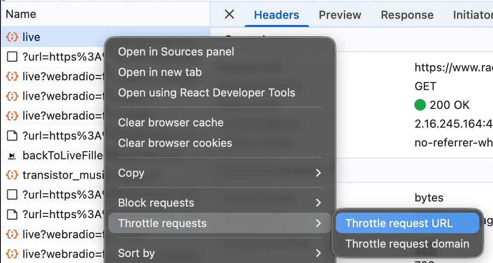Select Clear browser cache
The image size is (493, 263).
(220, 122)
